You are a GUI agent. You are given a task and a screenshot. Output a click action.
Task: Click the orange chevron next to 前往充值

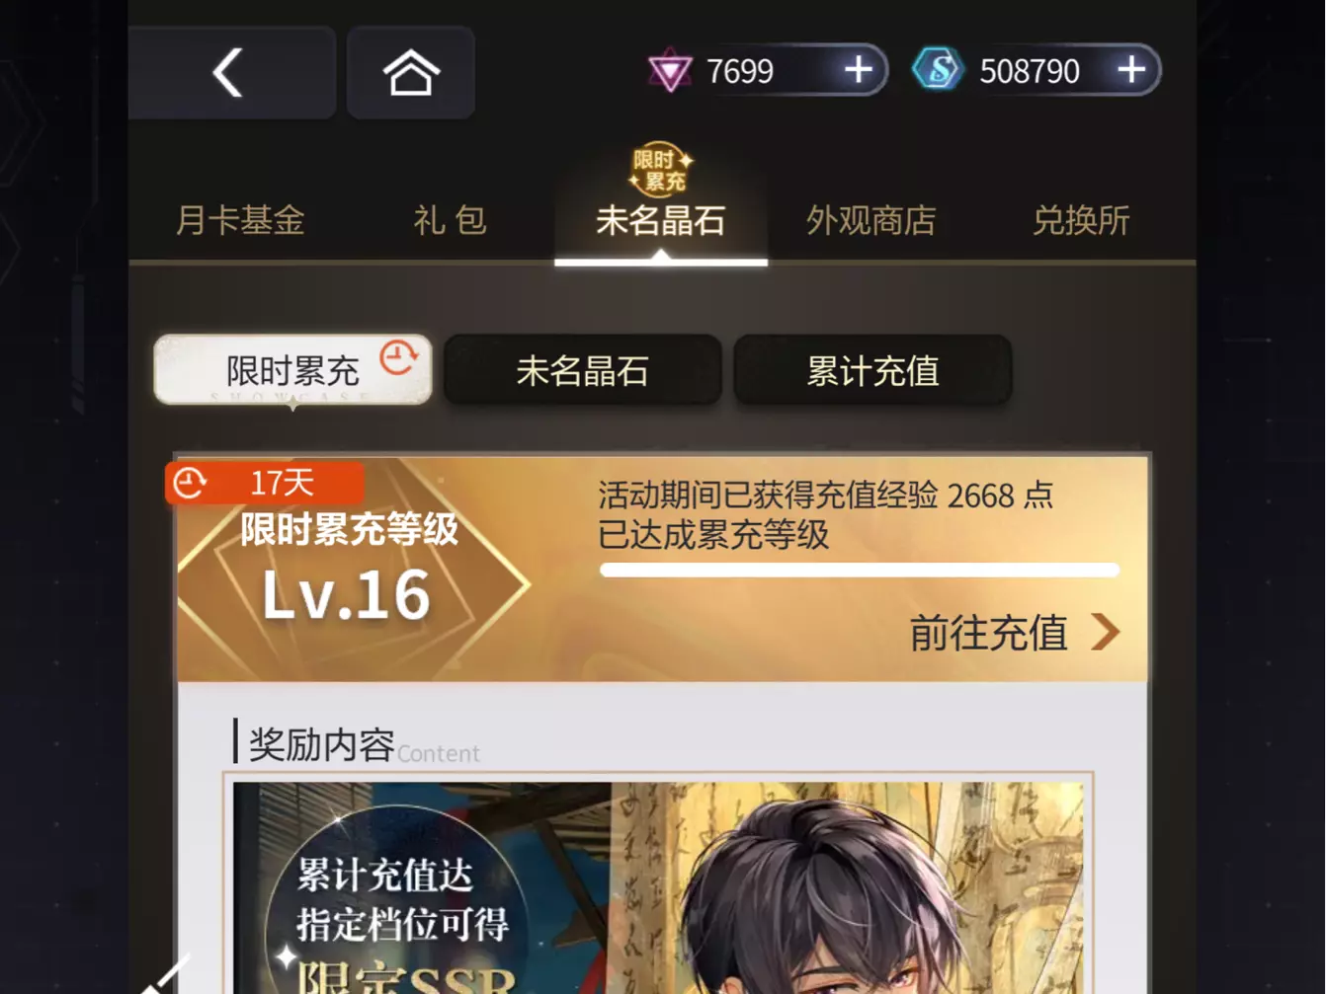click(x=1106, y=632)
